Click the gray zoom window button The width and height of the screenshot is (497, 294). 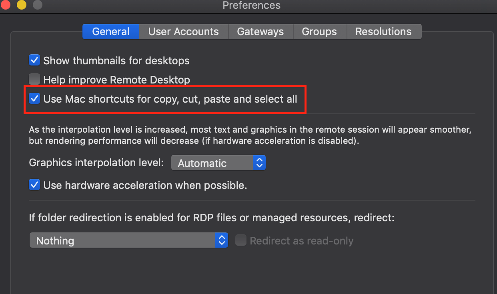37,5
